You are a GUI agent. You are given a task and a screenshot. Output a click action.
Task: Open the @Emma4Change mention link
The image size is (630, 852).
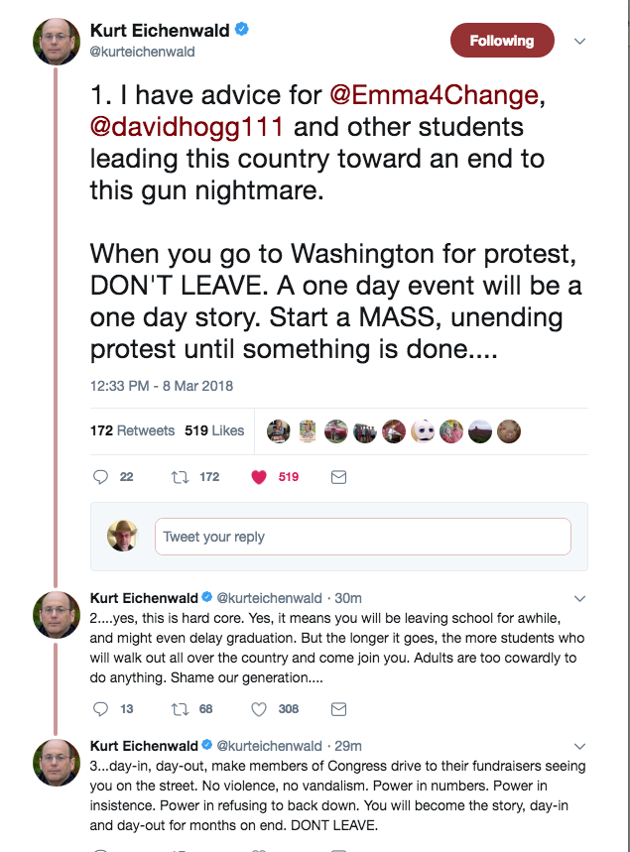tap(434, 95)
